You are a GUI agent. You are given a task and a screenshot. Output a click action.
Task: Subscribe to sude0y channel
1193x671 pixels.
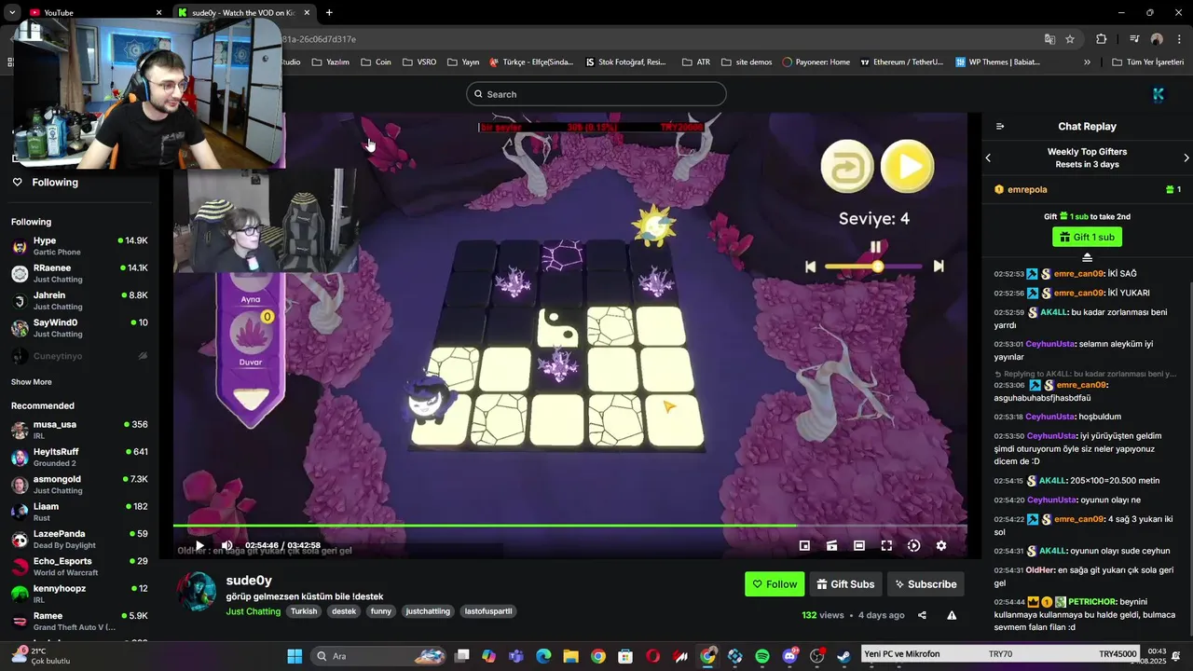click(x=926, y=584)
